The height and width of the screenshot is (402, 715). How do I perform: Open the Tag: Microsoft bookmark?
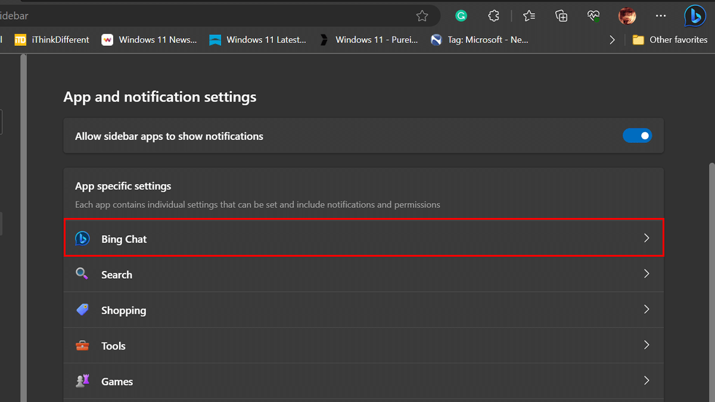[480, 40]
